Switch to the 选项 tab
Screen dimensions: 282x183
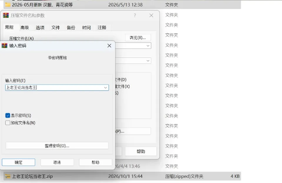click(x=40, y=28)
